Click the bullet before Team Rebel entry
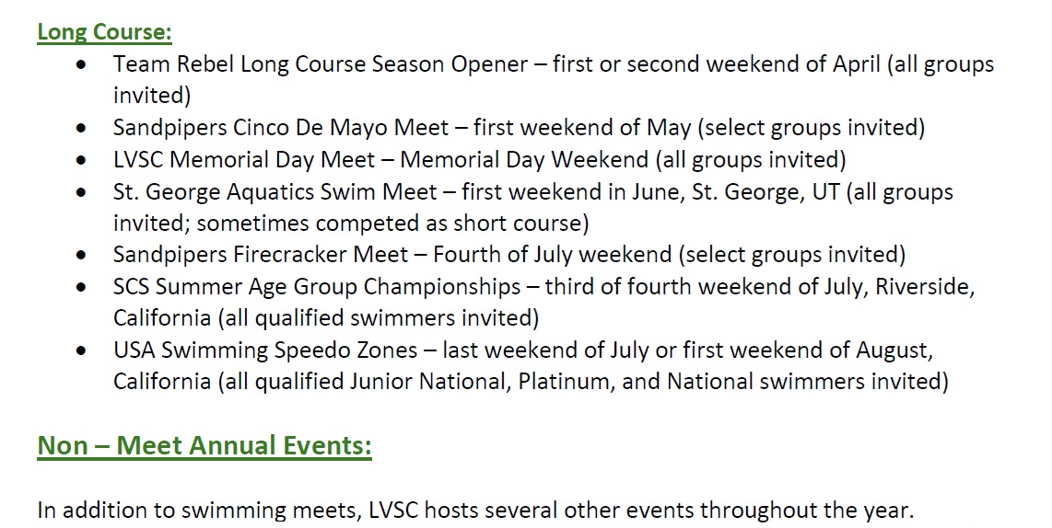 [84, 66]
